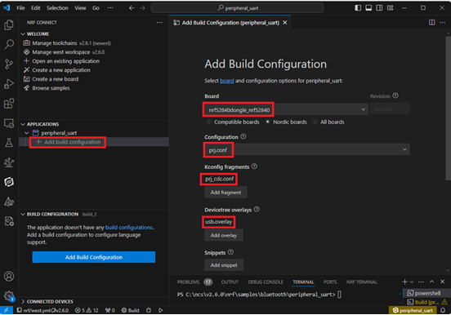Screen dimensions: 451x315
Task: Click Add build configuration tree entry
Action: (x=73, y=142)
